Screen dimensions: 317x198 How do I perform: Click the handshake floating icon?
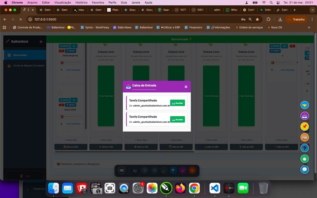click(x=304, y=105)
